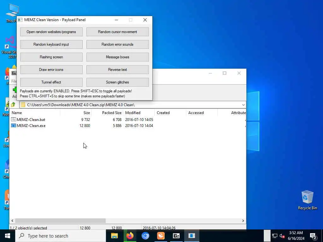Minimize the MEMZ Payload Panel window
Image resolution: width=323 pixels, height=242 pixels.
pyautogui.click(x=116, y=20)
